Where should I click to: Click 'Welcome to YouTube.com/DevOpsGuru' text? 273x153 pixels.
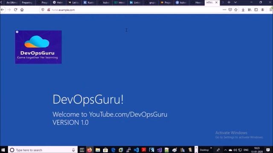point(110,114)
